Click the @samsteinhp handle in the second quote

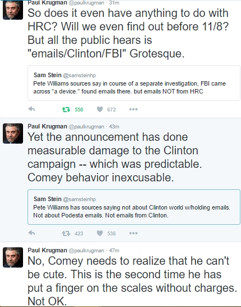[79, 199]
